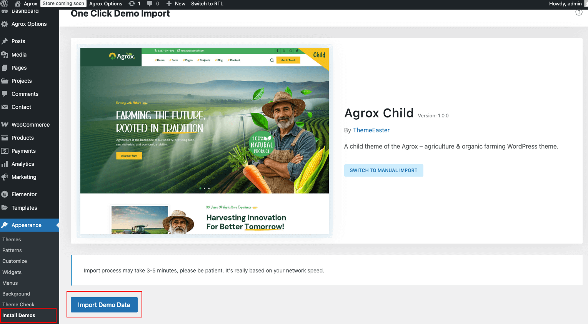Image resolution: width=588 pixels, height=324 pixels.
Task: Click the Agrox Child theme title
Action: point(379,113)
